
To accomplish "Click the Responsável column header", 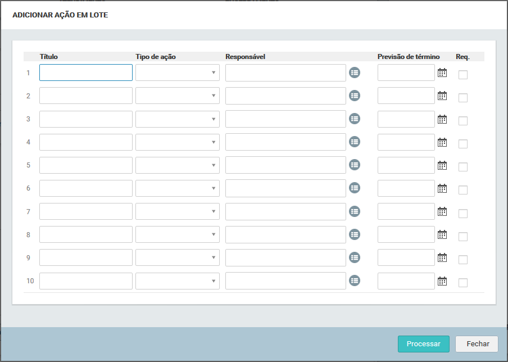I will coord(245,57).
